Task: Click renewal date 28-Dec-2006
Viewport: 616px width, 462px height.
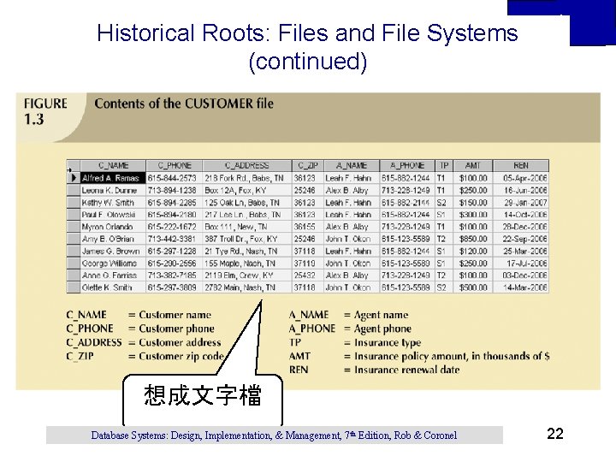Action: pyautogui.click(x=524, y=227)
